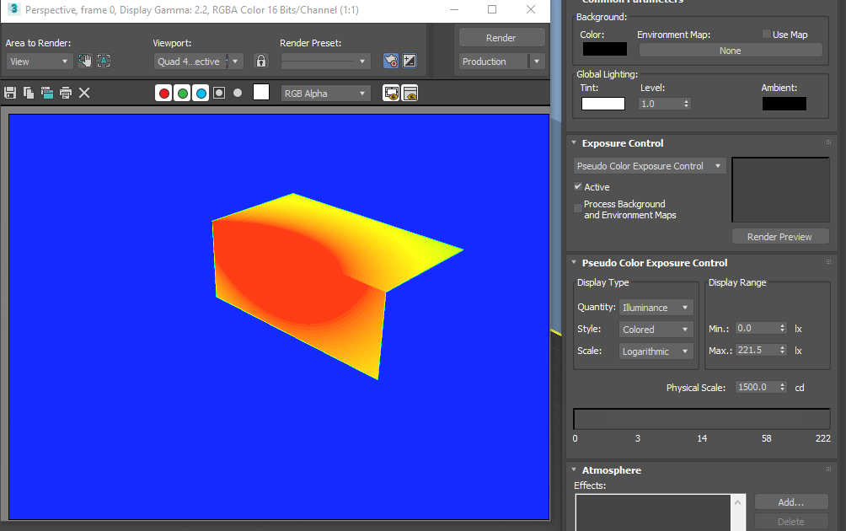Image resolution: width=846 pixels, height=531 pixels.
Task: Uncheck Active under Exposure Control
Action: (x=578, y=186)
